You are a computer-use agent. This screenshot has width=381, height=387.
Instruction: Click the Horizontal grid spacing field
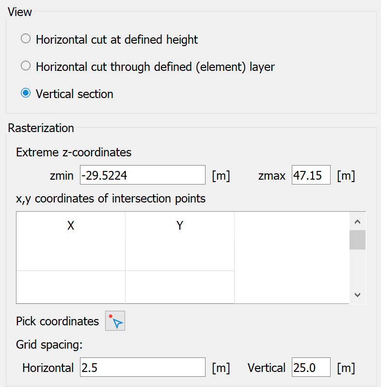[143, 367]
